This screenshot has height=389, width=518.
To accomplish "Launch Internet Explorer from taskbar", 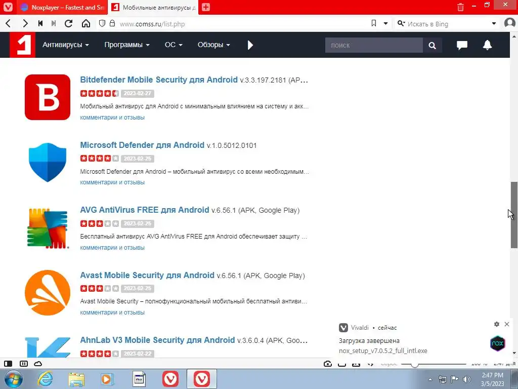I will tap(45, 379).
